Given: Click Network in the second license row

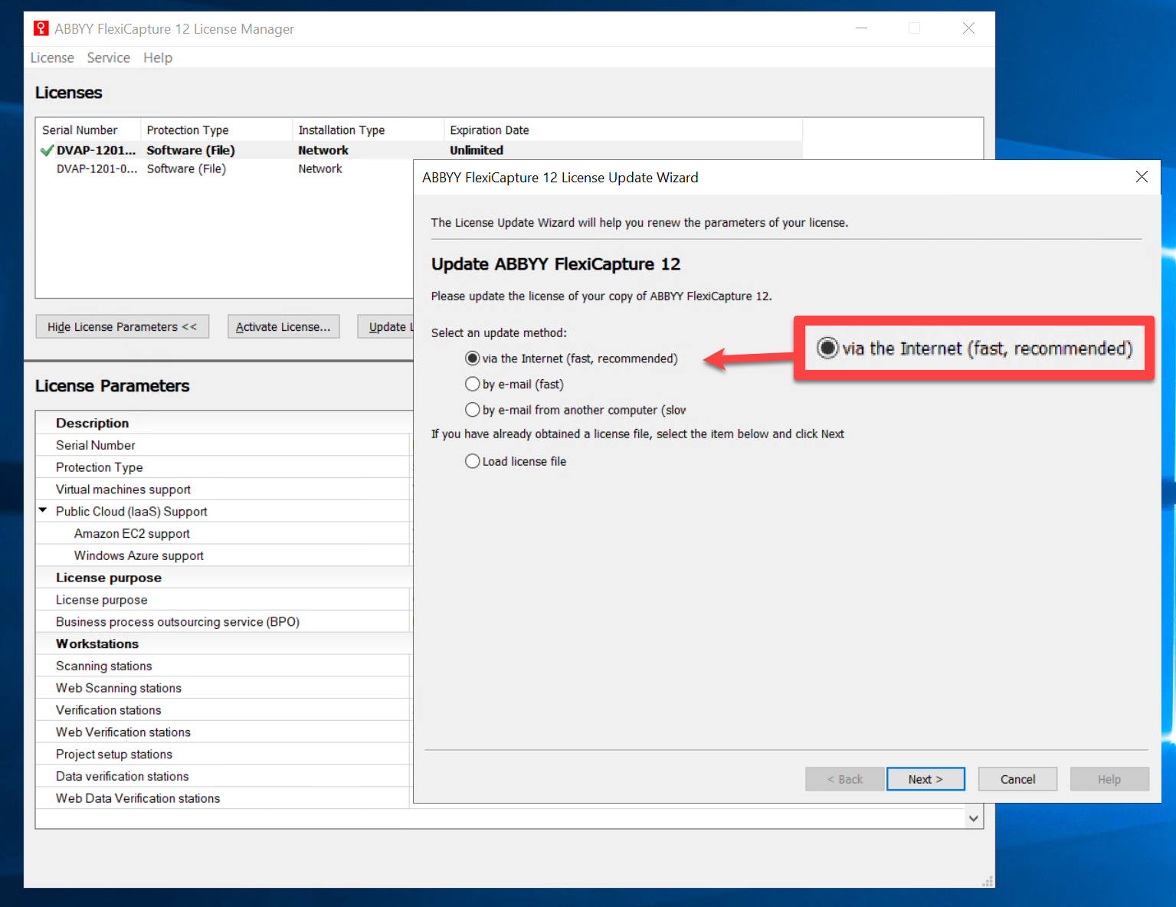Looking at the screenshot, I should click(x=320, y=169).
